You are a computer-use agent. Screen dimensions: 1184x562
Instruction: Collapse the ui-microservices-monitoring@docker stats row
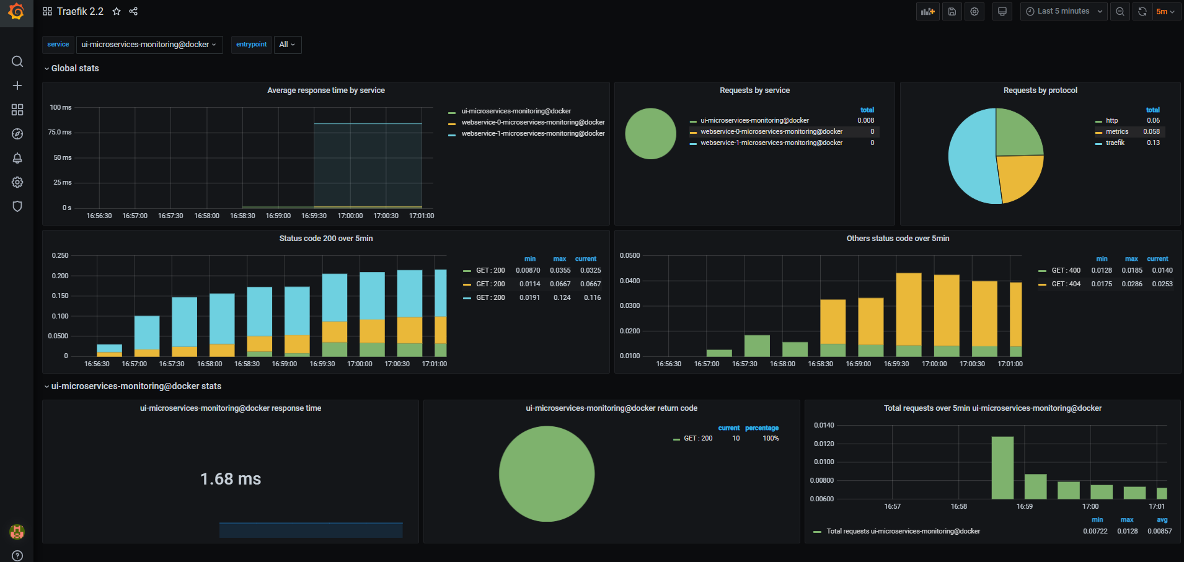pos(133,386)
